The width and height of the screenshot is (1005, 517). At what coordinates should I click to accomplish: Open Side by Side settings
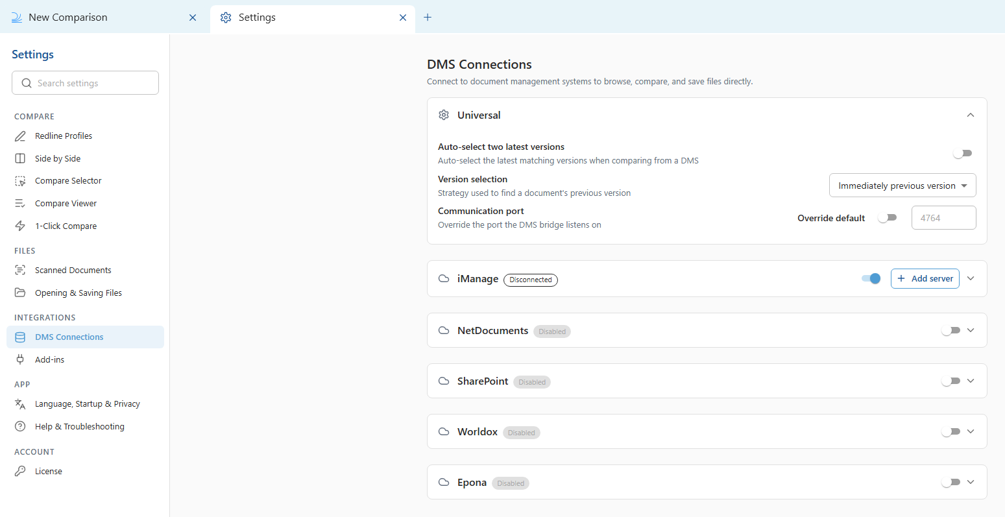coord(85,158)
